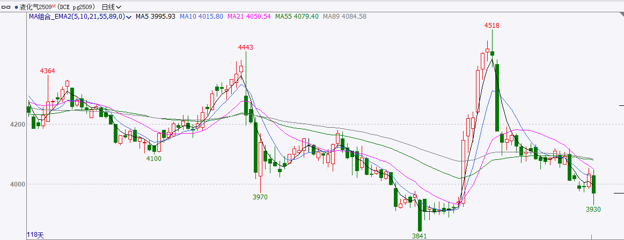Click the blue dot marker before 液化气2509

(x=16, y=7)
